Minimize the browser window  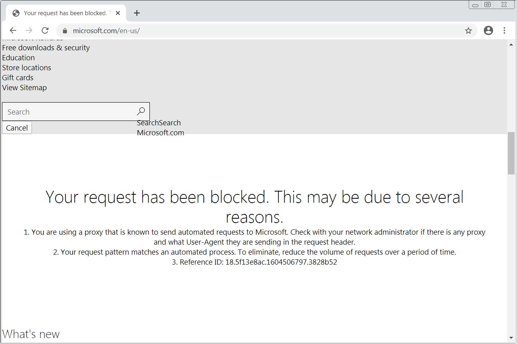coord(475,5)
